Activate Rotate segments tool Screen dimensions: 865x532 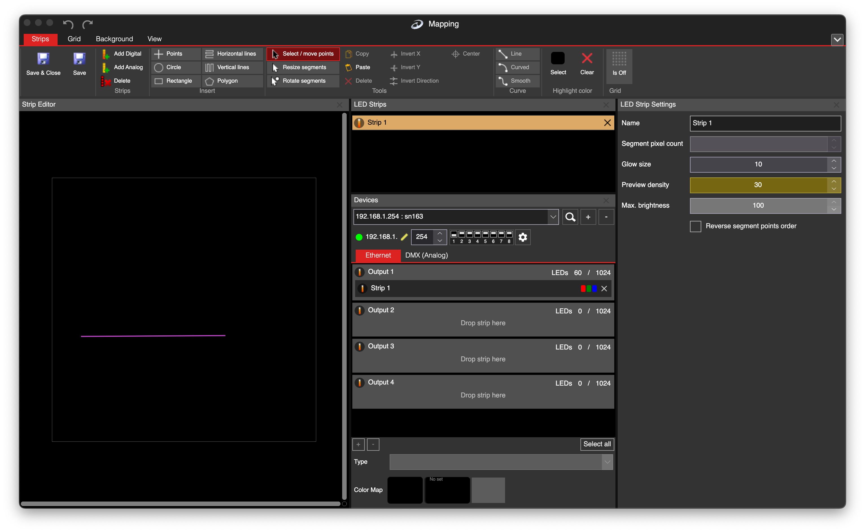tap(303, 81)
